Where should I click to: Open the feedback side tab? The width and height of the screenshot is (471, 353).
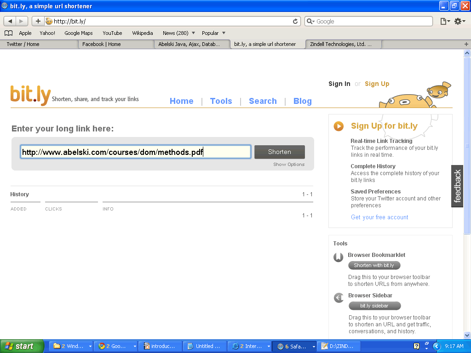point(457,186)
